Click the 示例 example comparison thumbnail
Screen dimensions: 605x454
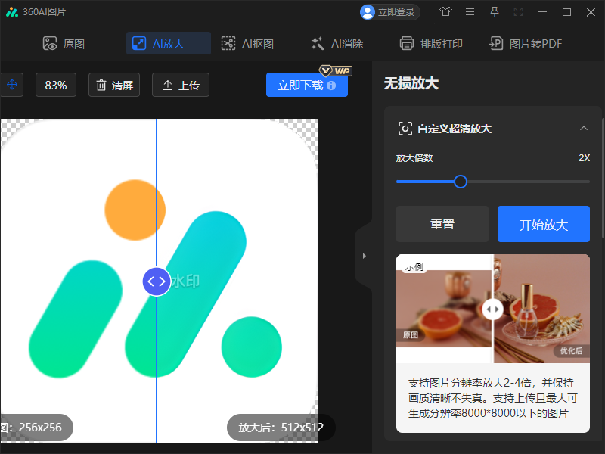pos(493,309)
